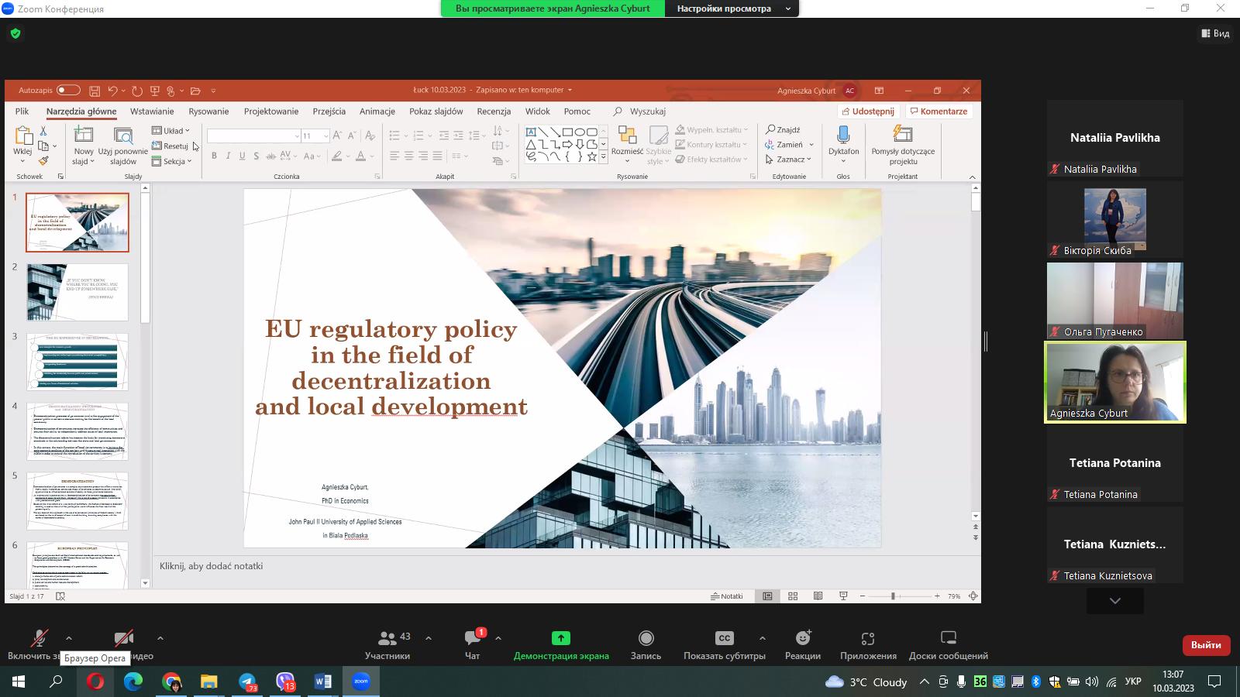Image resolution: width=1240 pixels, height=697 pixels.
Task: Click the green Демонстрация экрана share icon
Action: [560, 639]
